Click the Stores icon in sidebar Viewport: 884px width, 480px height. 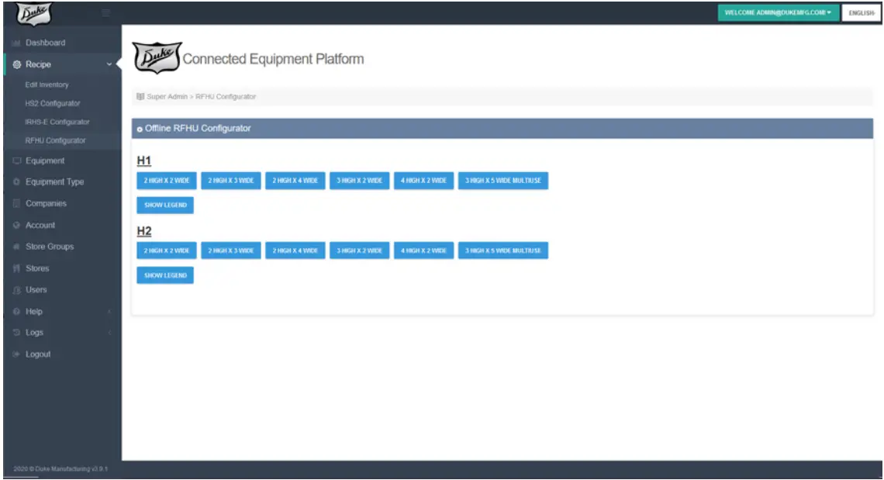coord(16,268)
